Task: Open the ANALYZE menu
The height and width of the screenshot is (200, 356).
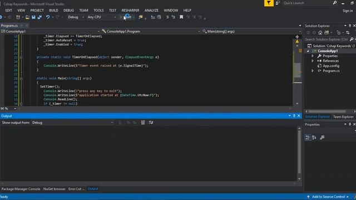Action: tap(151, 11)
